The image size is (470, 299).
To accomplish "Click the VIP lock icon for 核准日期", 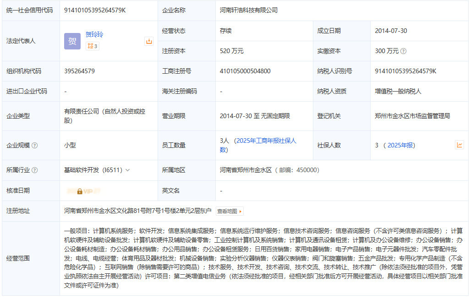I will click(x=80, y=191).
